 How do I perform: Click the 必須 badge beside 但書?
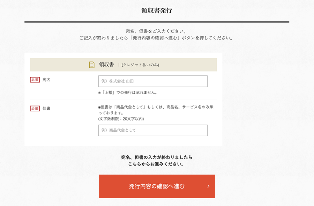pos(35,109)
